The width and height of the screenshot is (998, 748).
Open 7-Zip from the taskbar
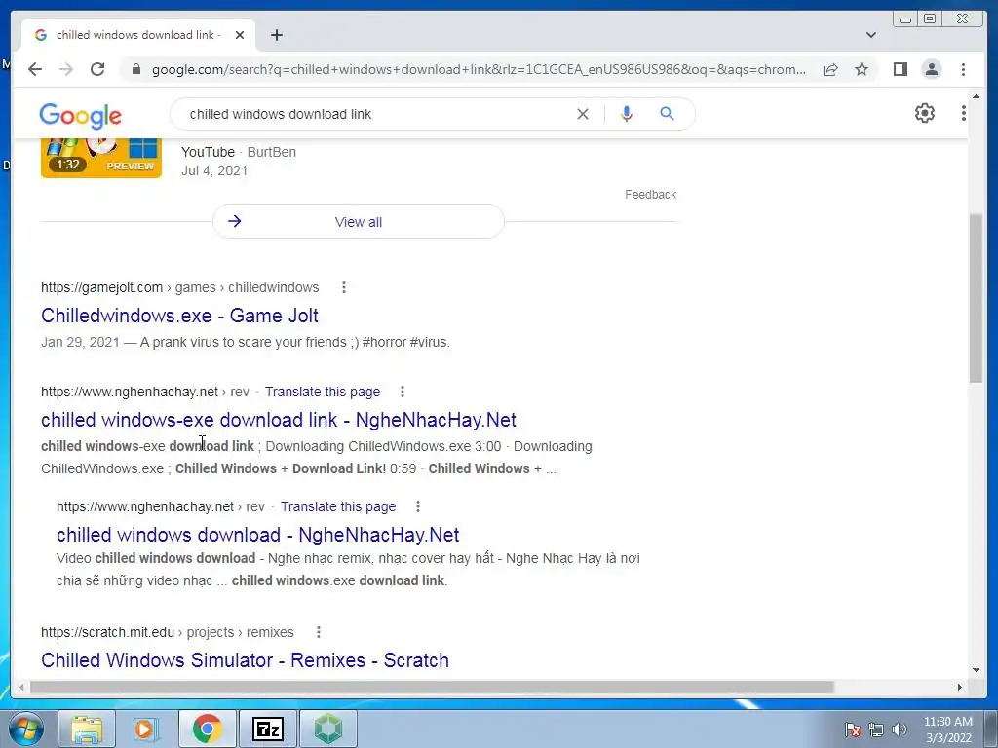267,729
